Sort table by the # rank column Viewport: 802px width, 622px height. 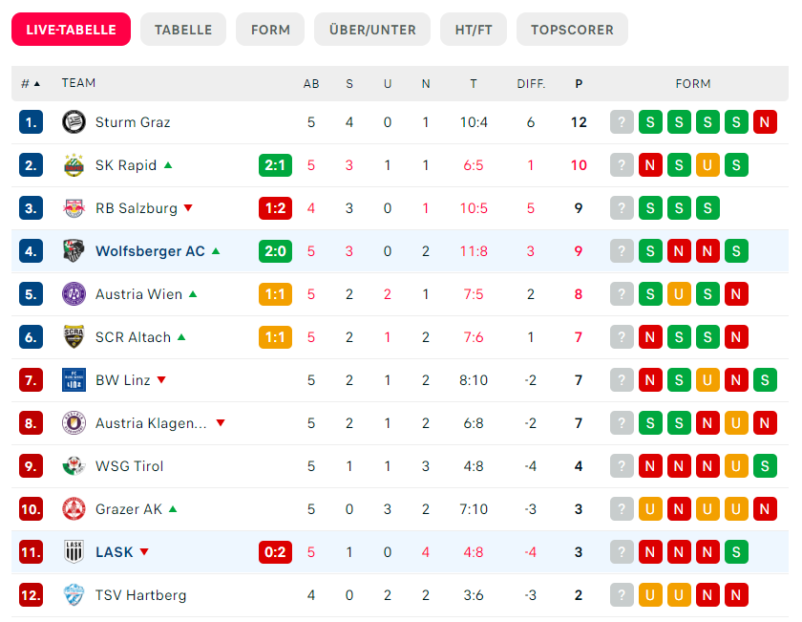pyautogui.click(x=31, y=84)
